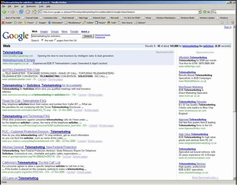237x185 pixels.
Task: Select 'the web' search radio button
Action: 42,40
